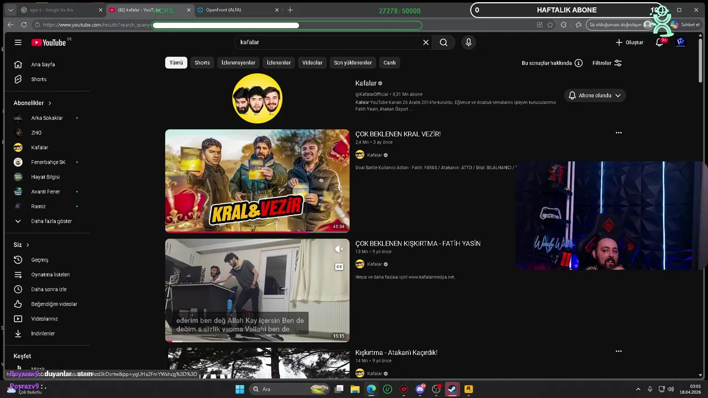The width and height of the screenshot is (708, 398).
Task: Open the ÇOK BEKLENEN KRAL VEZİR! title
Action: (x=398, y=134)
